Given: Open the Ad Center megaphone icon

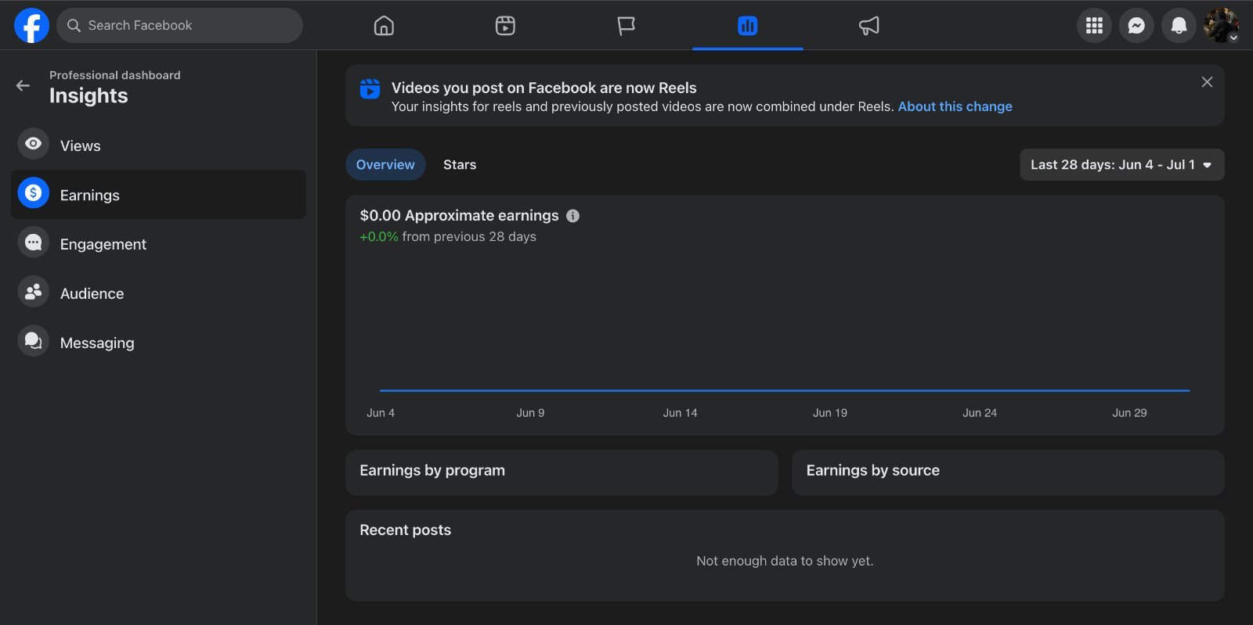Looking at the screenshot, I should (868, 26).
